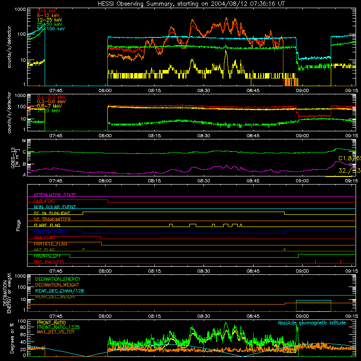Viewport: 361px width, 361px height.
Task: Click the yellow "FRONT_RATIO" legend label
Action: pos(51,323)
